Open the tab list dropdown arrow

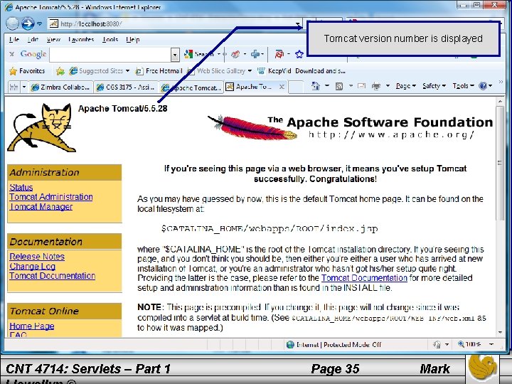pos(24,87)
